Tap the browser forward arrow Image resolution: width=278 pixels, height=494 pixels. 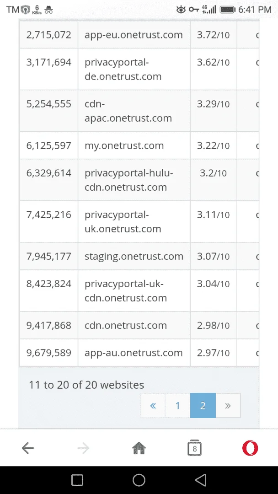coord(83,448)
